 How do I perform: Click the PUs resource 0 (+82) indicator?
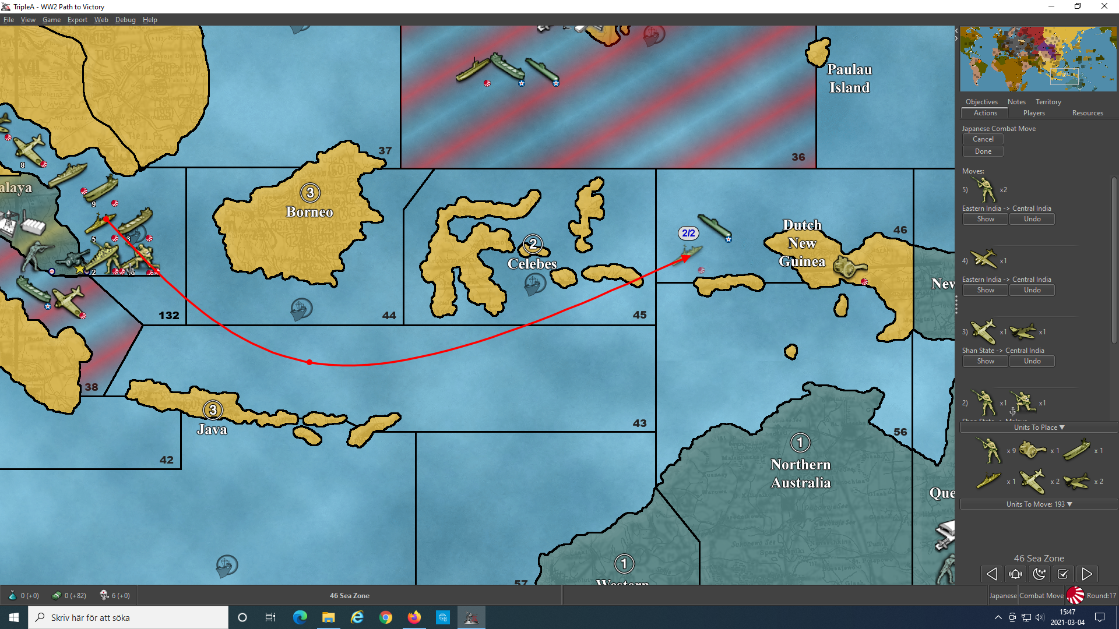[69, 595]
